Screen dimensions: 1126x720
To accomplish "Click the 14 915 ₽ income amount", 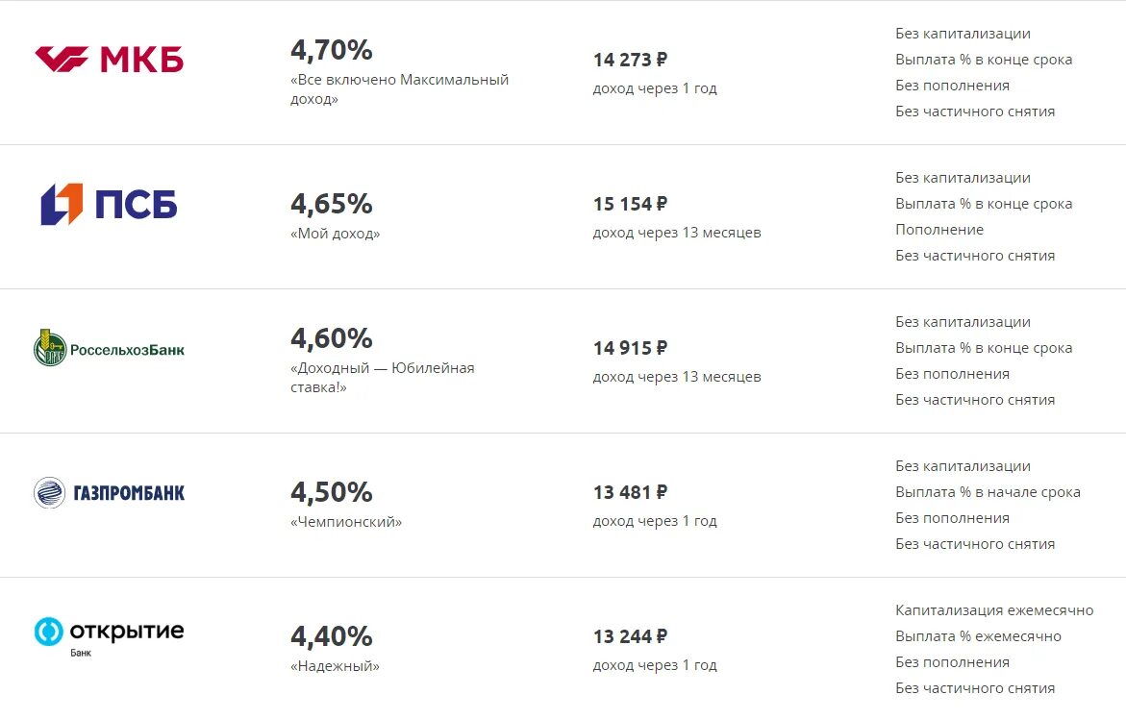I will (630, 348).
